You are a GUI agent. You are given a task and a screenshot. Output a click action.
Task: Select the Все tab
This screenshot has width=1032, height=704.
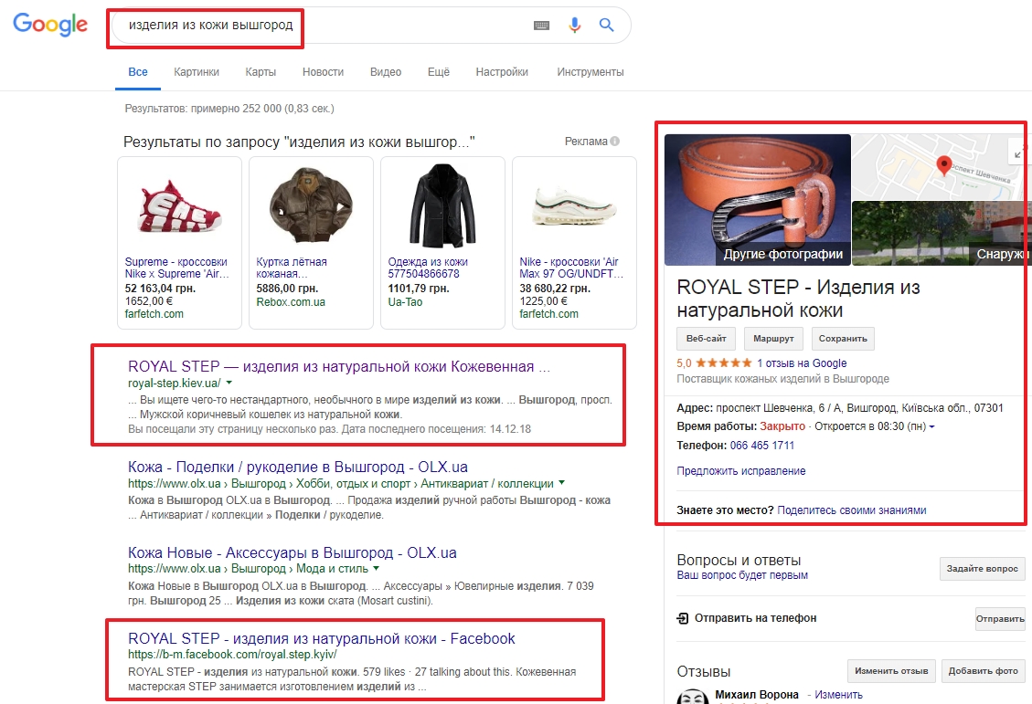click(x=137, y=72)
